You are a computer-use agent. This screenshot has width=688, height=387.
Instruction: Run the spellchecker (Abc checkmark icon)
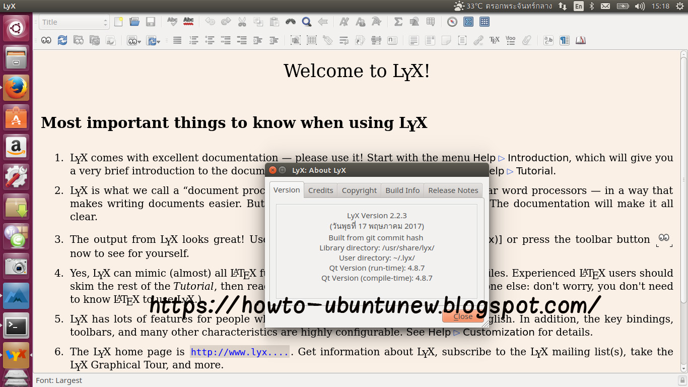[x=172, y=22]
